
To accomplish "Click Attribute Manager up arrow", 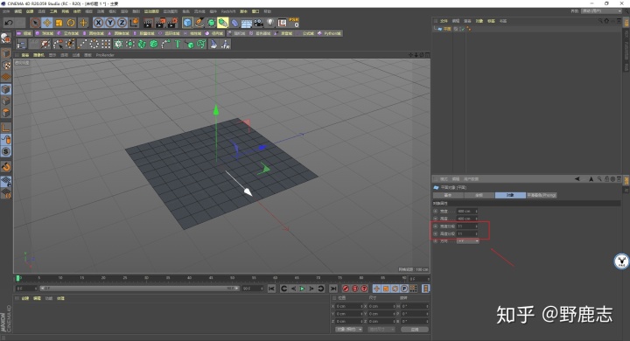I will pyautogui.click(x=591, y=178).
